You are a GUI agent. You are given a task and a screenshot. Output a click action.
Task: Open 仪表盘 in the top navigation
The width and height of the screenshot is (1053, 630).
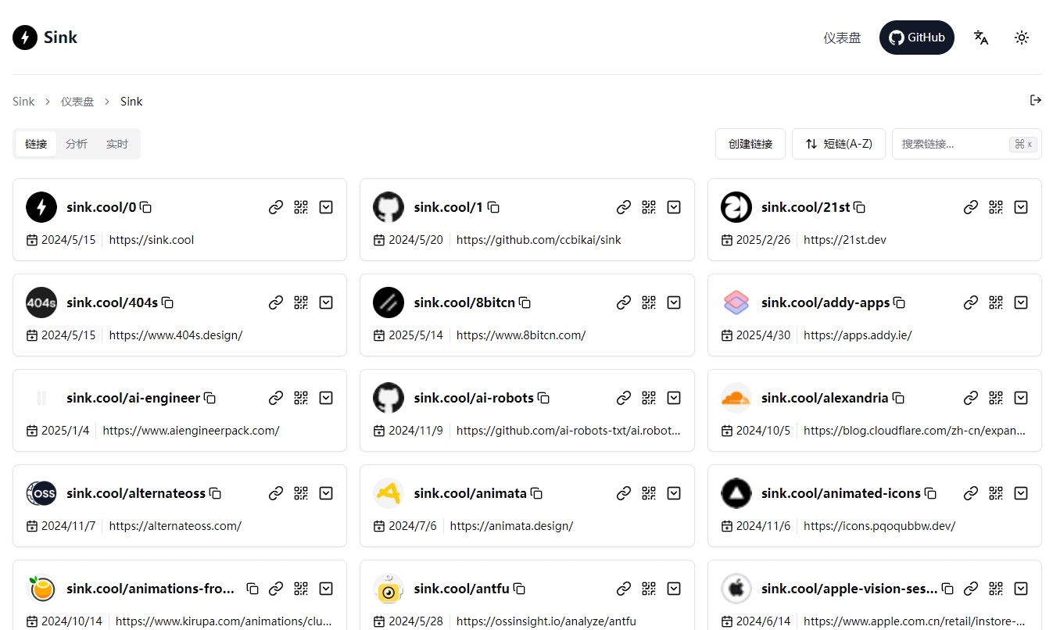[842, 38]
